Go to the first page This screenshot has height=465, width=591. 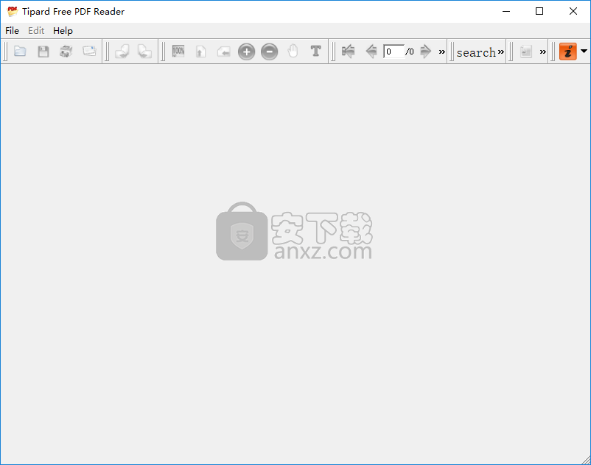(349, 52)
